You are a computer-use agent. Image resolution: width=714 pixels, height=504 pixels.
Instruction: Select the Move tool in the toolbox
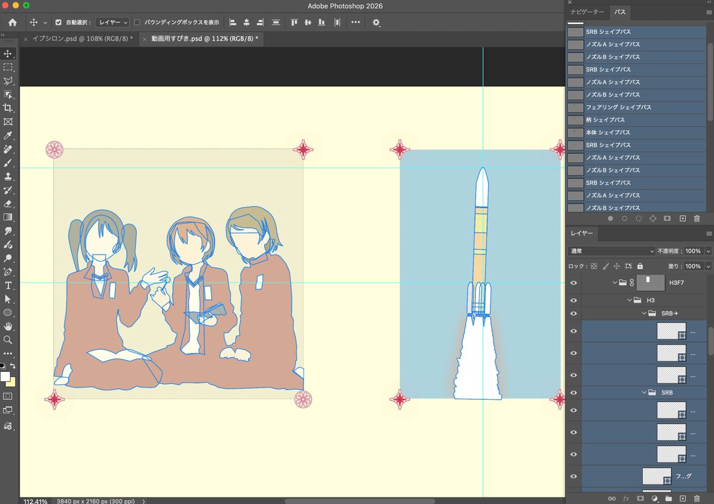[x=8, y=54]
